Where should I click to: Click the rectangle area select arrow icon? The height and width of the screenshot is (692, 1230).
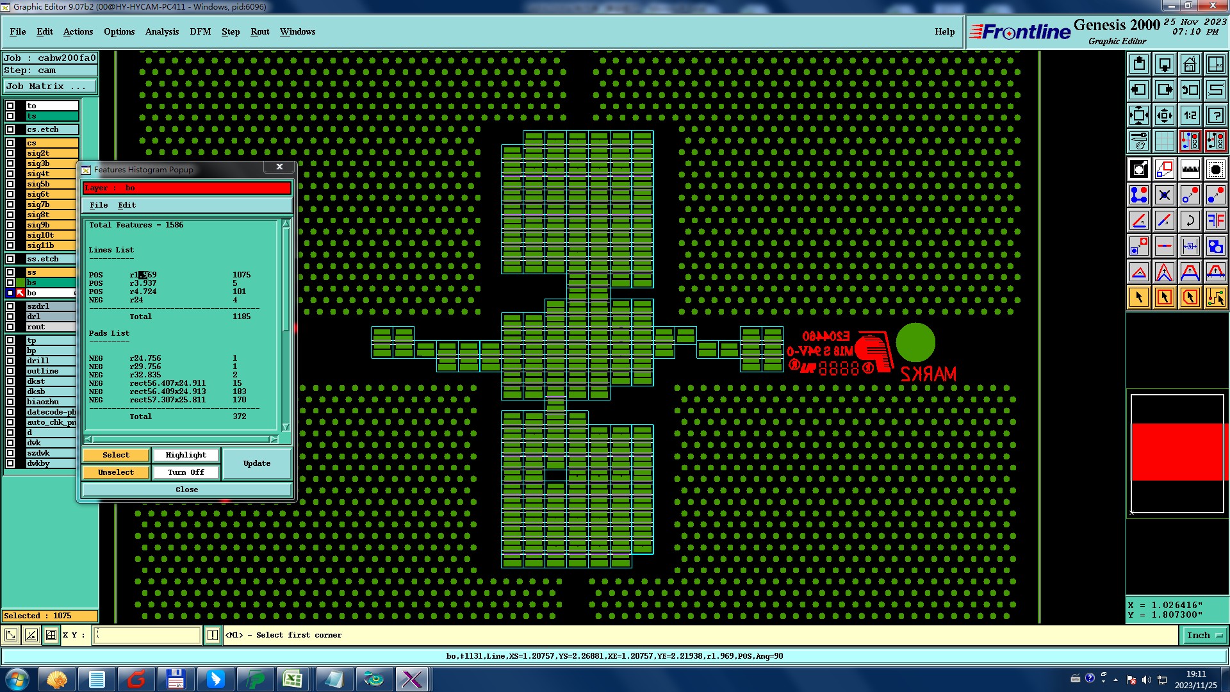pos(1164,297)
